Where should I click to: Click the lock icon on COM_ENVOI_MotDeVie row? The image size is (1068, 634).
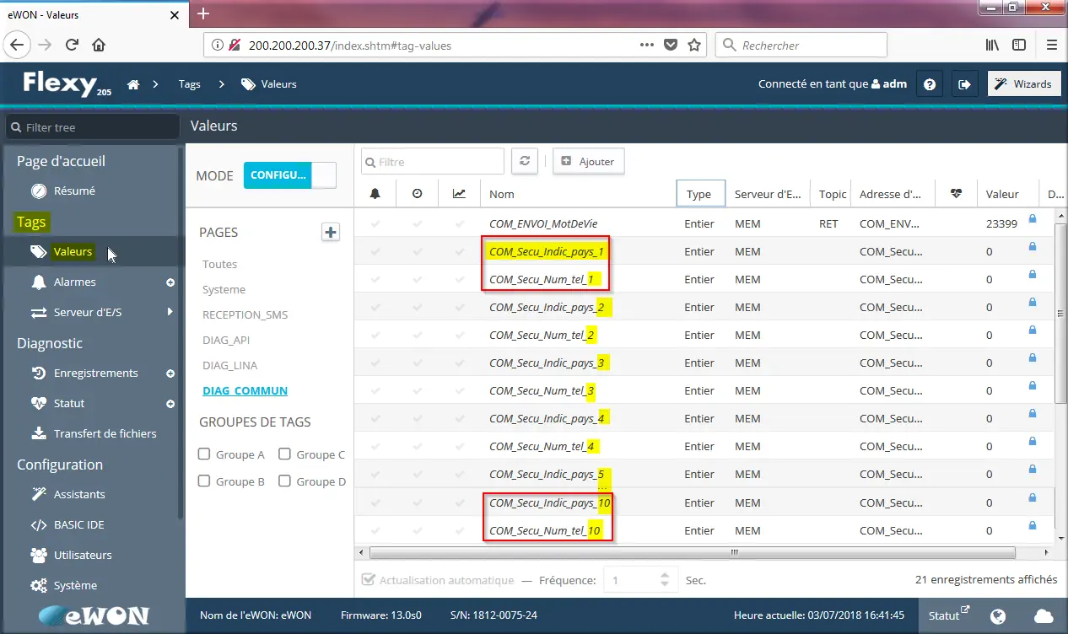point(1033,219)
